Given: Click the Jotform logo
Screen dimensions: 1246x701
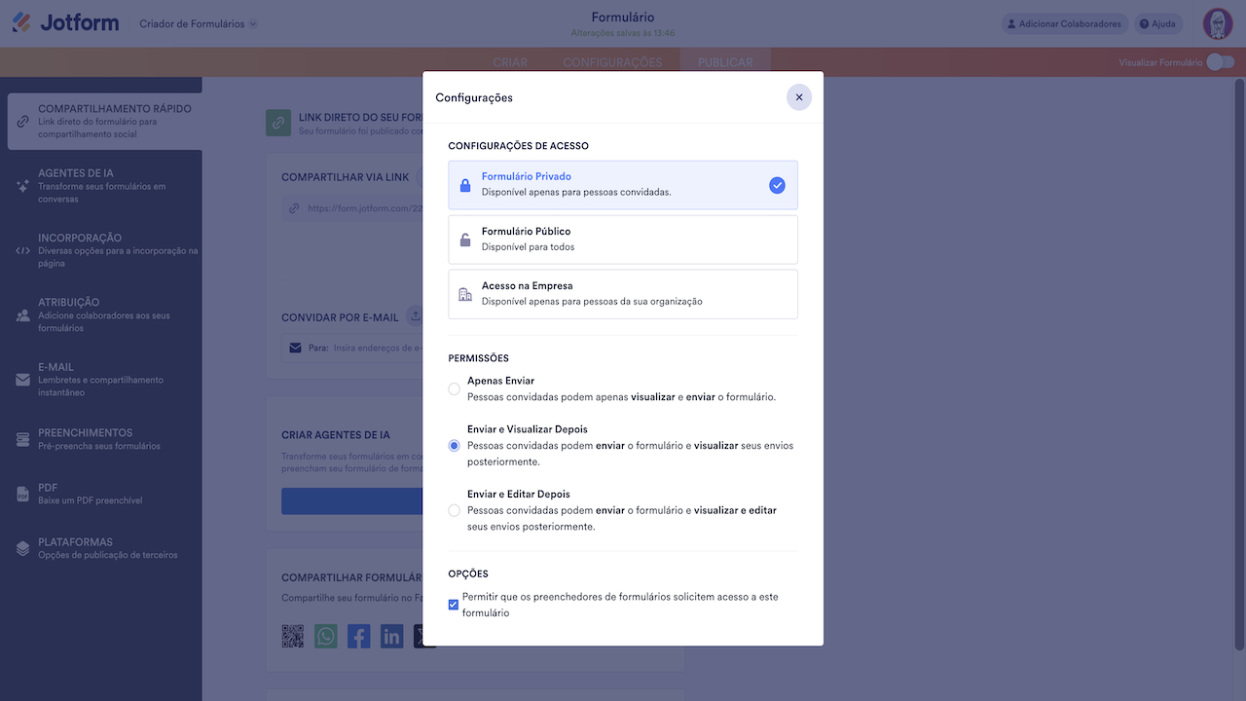Looking at the screenshot, I should click(65, 22).
